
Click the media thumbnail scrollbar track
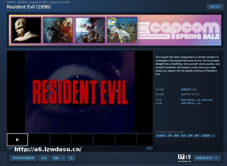pyautogui.click(x=113, y=148)
